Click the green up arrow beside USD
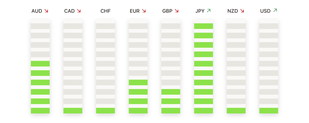The height and width of the screenshot is (123, 309). click(x=275, y=11)
